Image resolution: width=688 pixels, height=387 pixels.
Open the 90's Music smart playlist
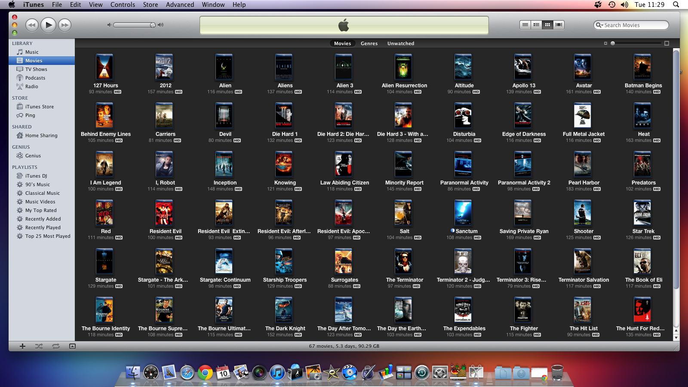42,184
